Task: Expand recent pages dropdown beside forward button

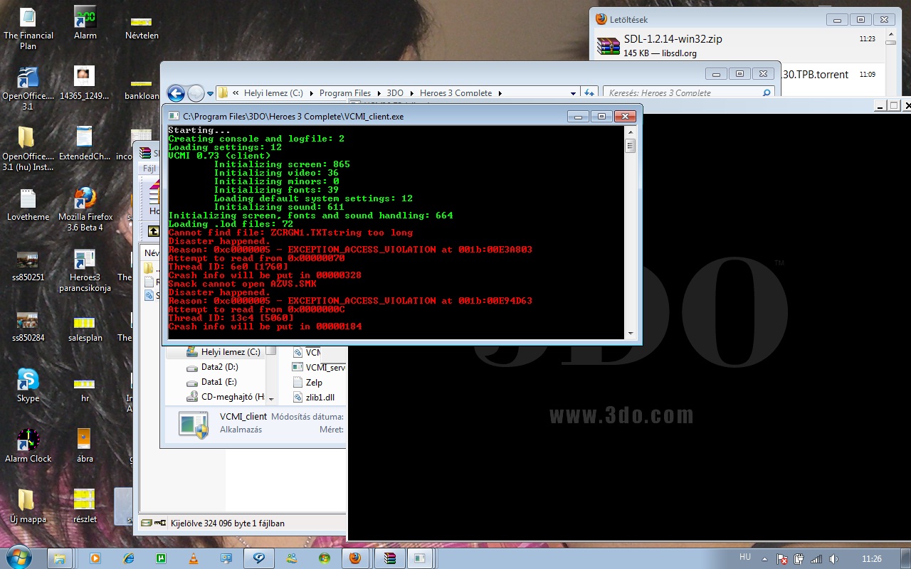Action: pos(211,93)
